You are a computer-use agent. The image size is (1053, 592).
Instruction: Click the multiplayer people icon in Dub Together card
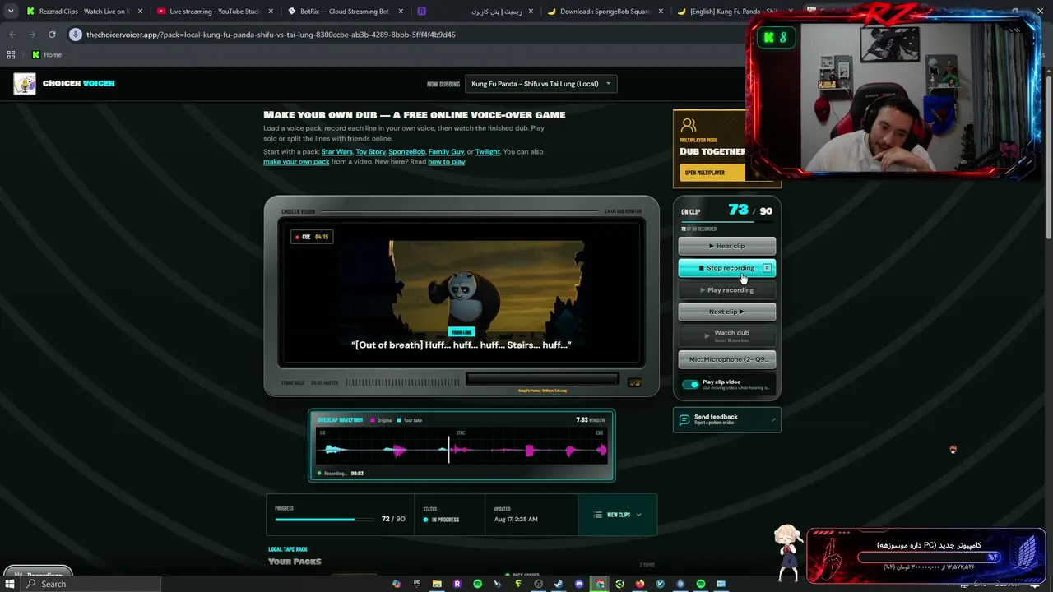[x=689, y=125]
